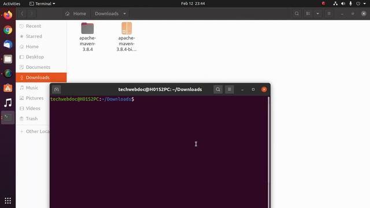This screenshot has width=370, height=208.
Task: Go back in Files navigation
Action: pyautogui.click(x=22, y=14)
